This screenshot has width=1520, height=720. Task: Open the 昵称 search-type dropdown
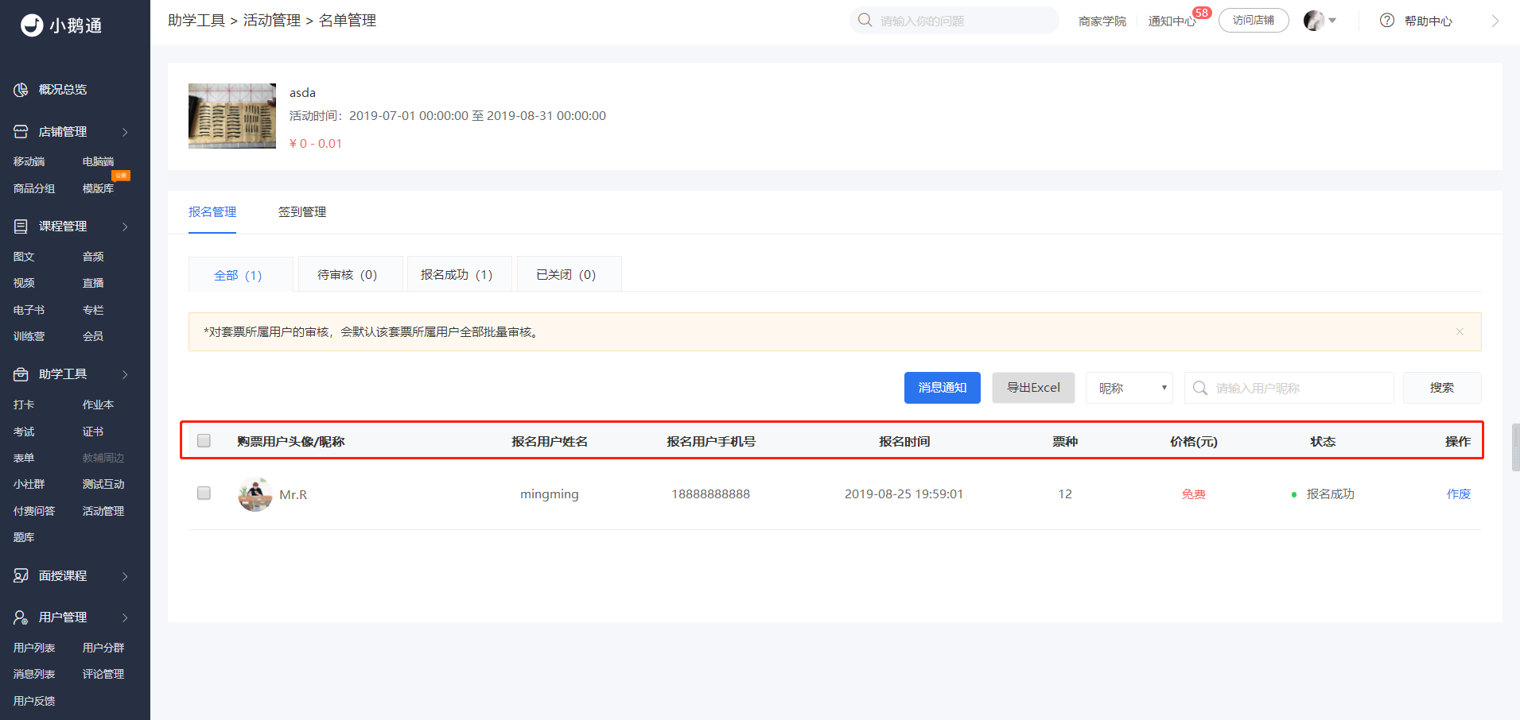pyautogui.click(x=1129, y=388)
